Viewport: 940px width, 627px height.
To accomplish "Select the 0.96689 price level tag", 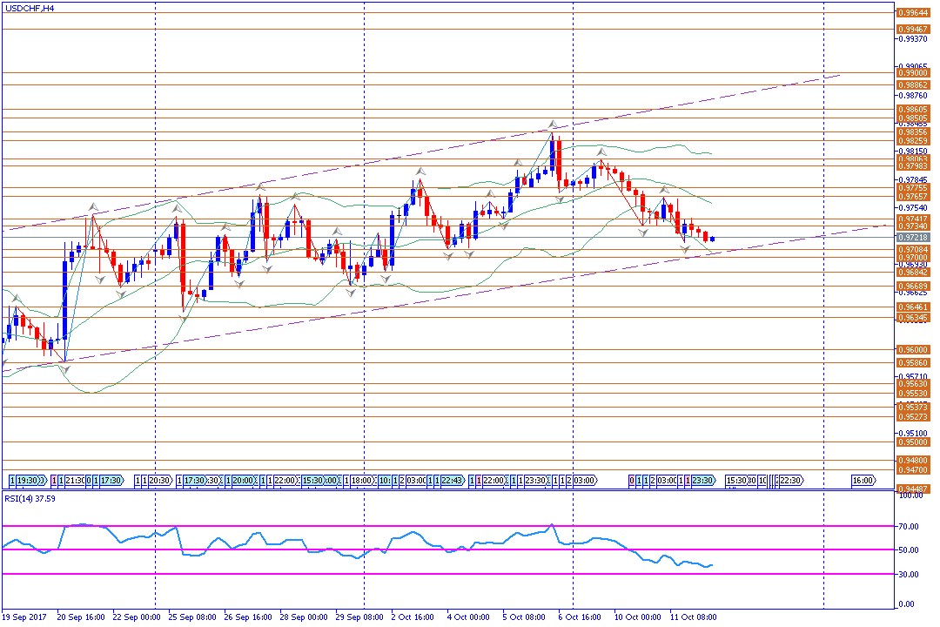I will [912, 287].
